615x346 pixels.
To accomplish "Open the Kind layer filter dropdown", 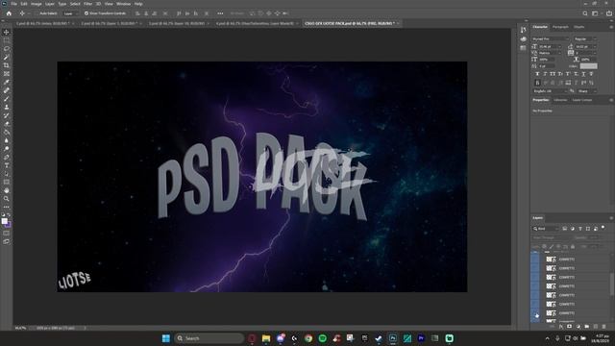I will [546, 229].
